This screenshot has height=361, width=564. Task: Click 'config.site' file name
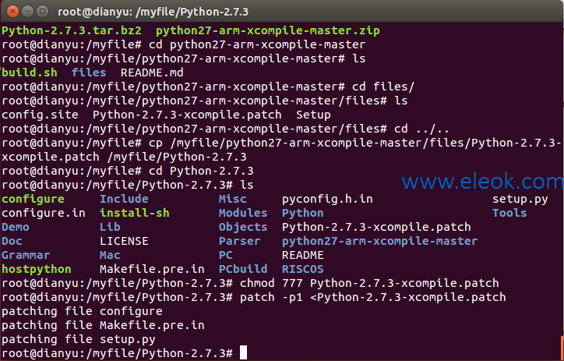coord(40,115)
